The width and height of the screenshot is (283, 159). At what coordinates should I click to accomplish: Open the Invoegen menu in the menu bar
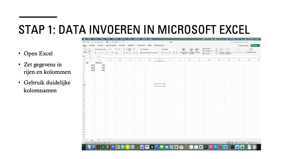click(x=116, y=39)
